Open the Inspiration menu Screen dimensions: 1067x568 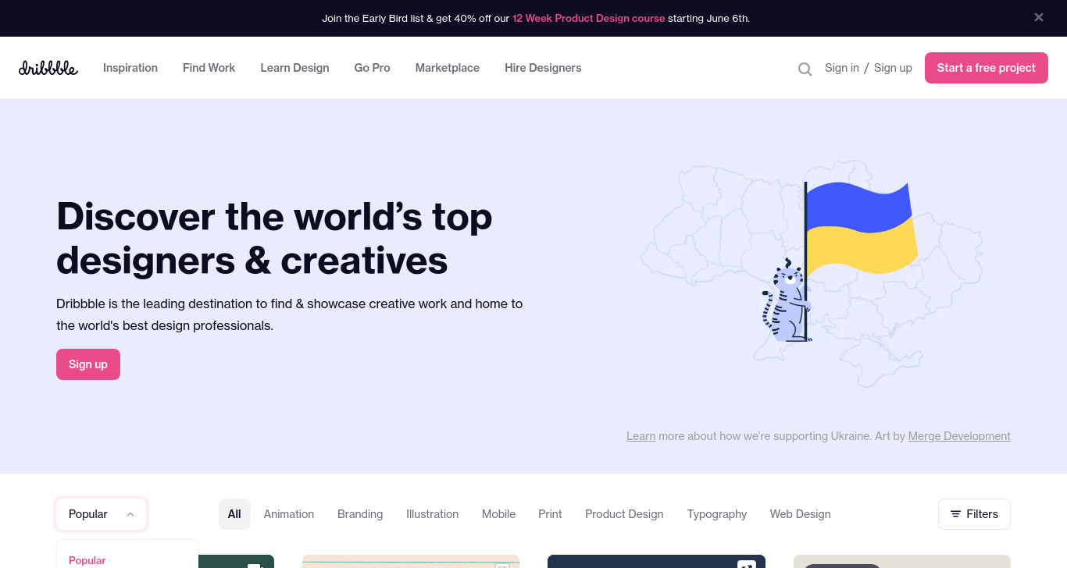point(130,68)
